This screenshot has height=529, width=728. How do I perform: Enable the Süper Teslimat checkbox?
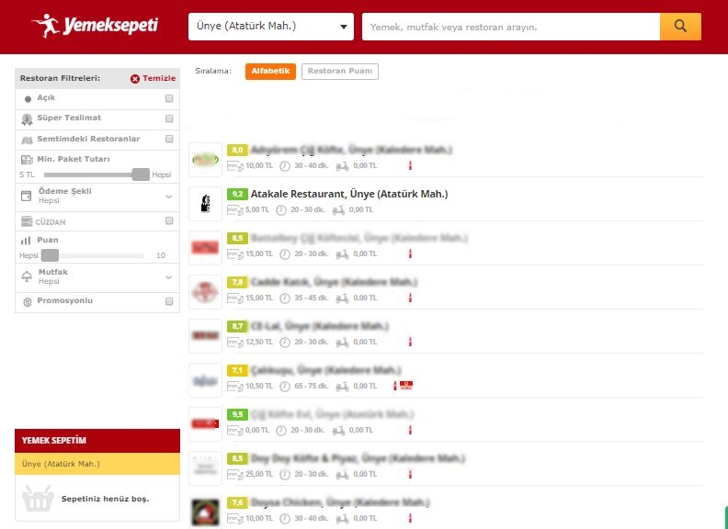click(169, 118)
